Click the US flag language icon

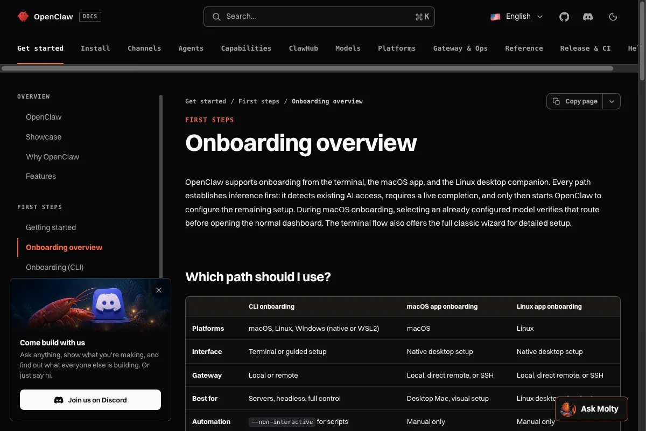[x=495, y=17]
